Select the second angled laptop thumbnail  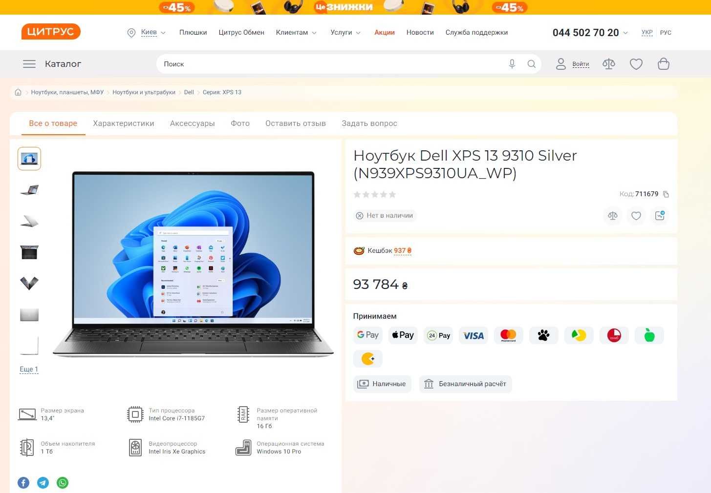tap(29, 190)
